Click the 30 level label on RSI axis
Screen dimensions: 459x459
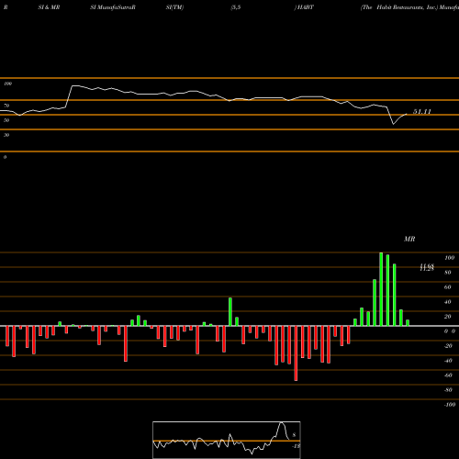(x=6, y=135)
